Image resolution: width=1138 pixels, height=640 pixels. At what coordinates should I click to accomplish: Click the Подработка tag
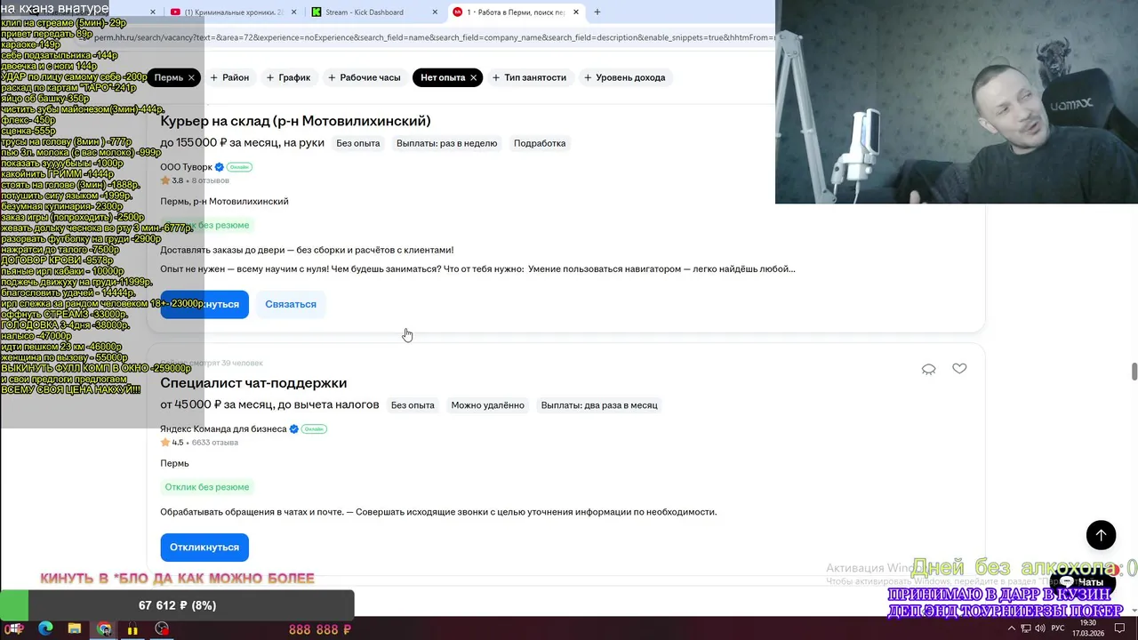pos(540,143)
